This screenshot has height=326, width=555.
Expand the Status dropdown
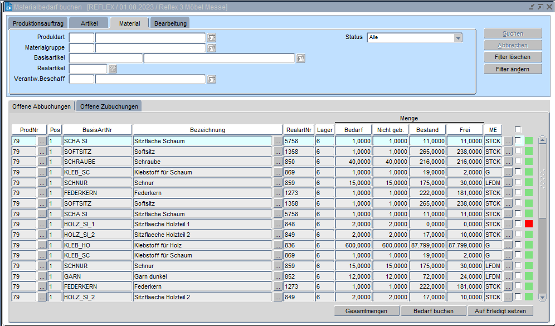[x=458, y=38]
